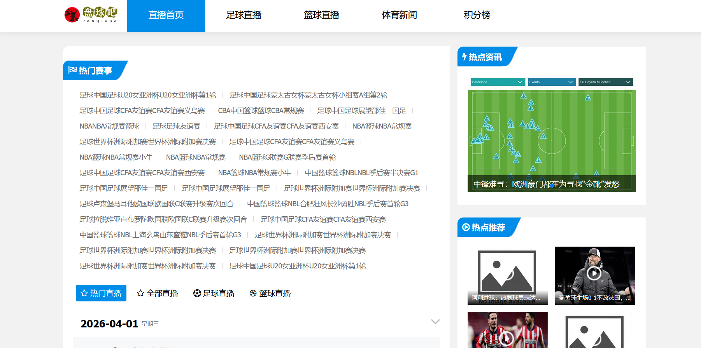Open NBA篮球G联赛G联赛季后赛首轮 link

287,157
